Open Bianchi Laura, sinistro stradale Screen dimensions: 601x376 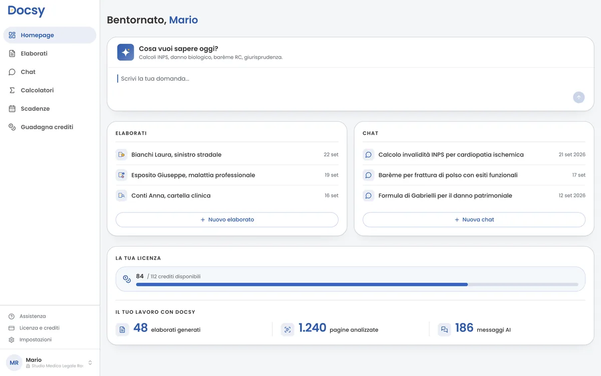tap(227, 155)
